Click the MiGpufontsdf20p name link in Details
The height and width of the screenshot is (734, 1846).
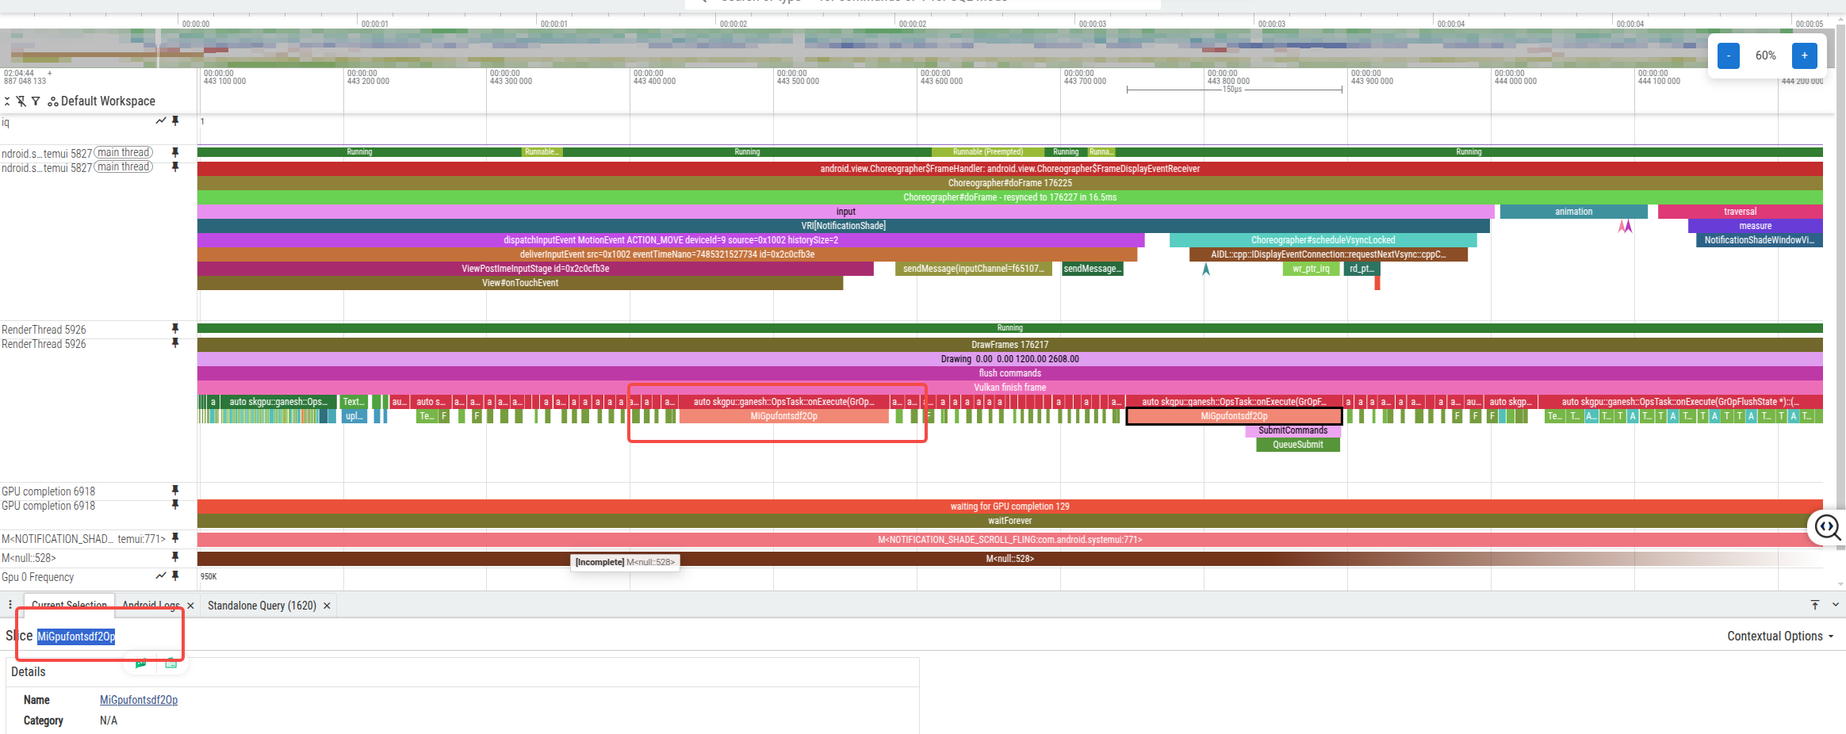point(139,700)
